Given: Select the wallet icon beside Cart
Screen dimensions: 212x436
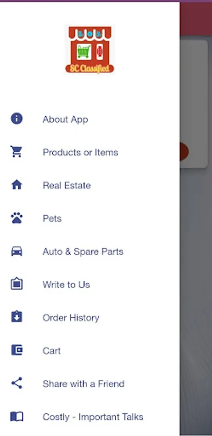Looking at the screenshot, I should pyautogui.click(x=16, y=350).
